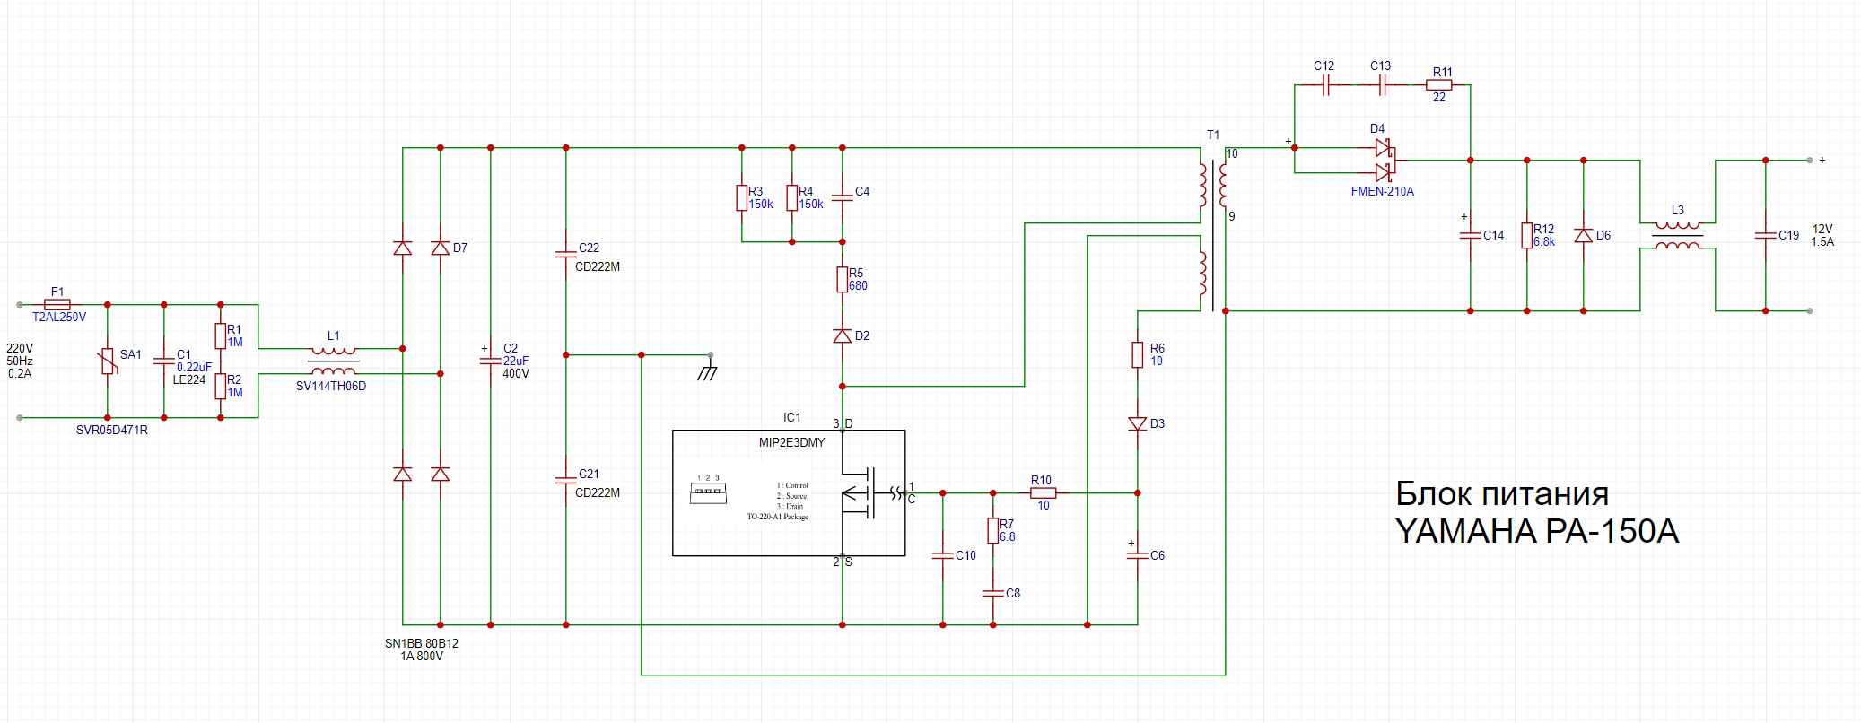
Task: Select the "CD222M" value of C22
Action: coord(598,266)
